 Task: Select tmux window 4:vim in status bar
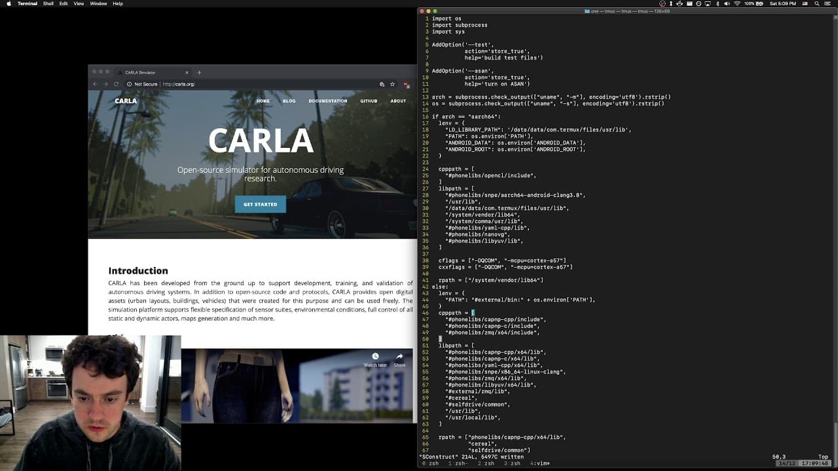tap(540, 464)
